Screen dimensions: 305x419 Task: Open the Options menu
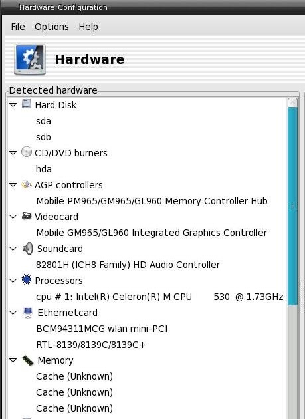(52, 27)
